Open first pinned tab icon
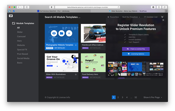Viewport: 175px width, 111px height. [9, 11]
